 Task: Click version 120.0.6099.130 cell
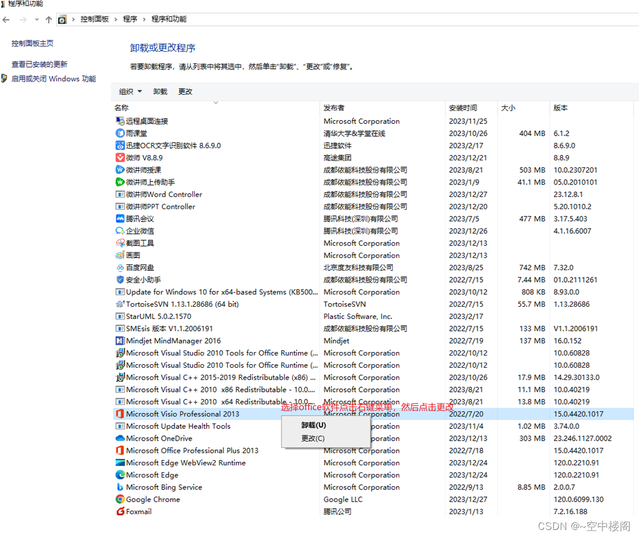578,499
